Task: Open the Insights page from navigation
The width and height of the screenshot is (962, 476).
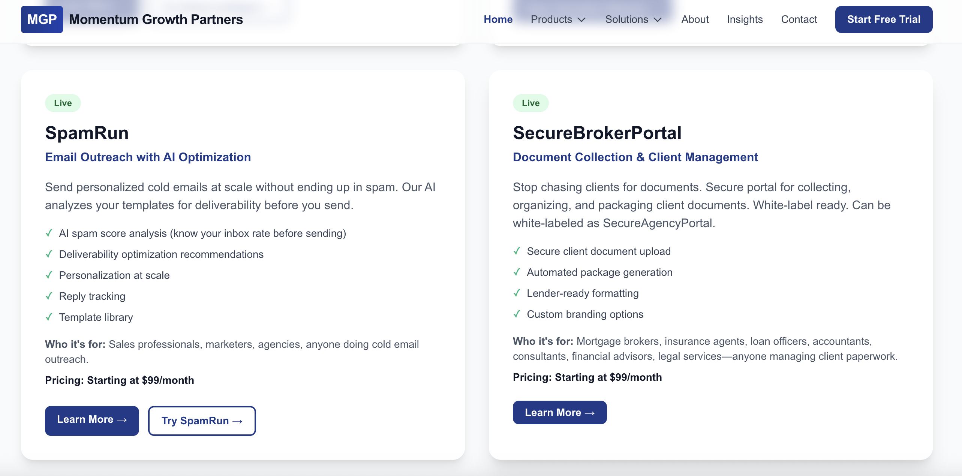Action: (x=744, y=19)
